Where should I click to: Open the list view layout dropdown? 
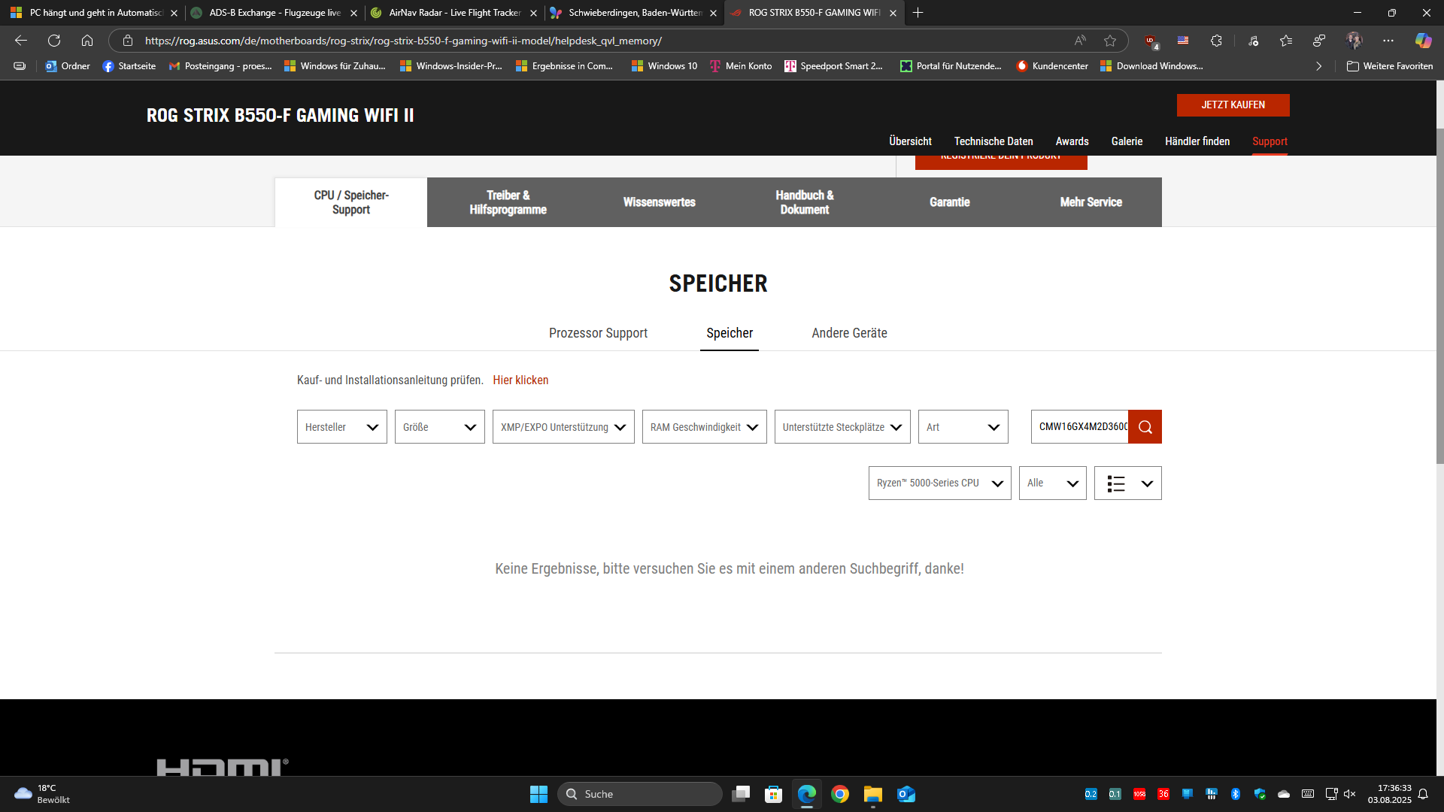[1127, 483]
